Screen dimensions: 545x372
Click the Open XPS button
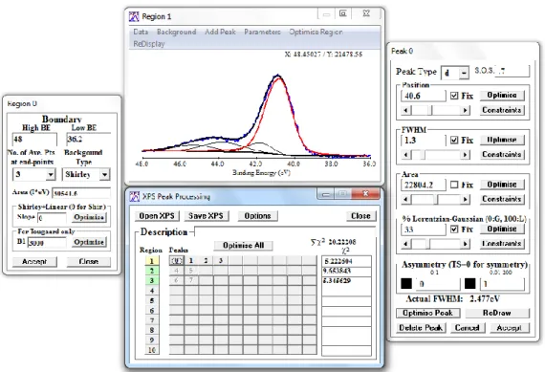tap(157, 216)
